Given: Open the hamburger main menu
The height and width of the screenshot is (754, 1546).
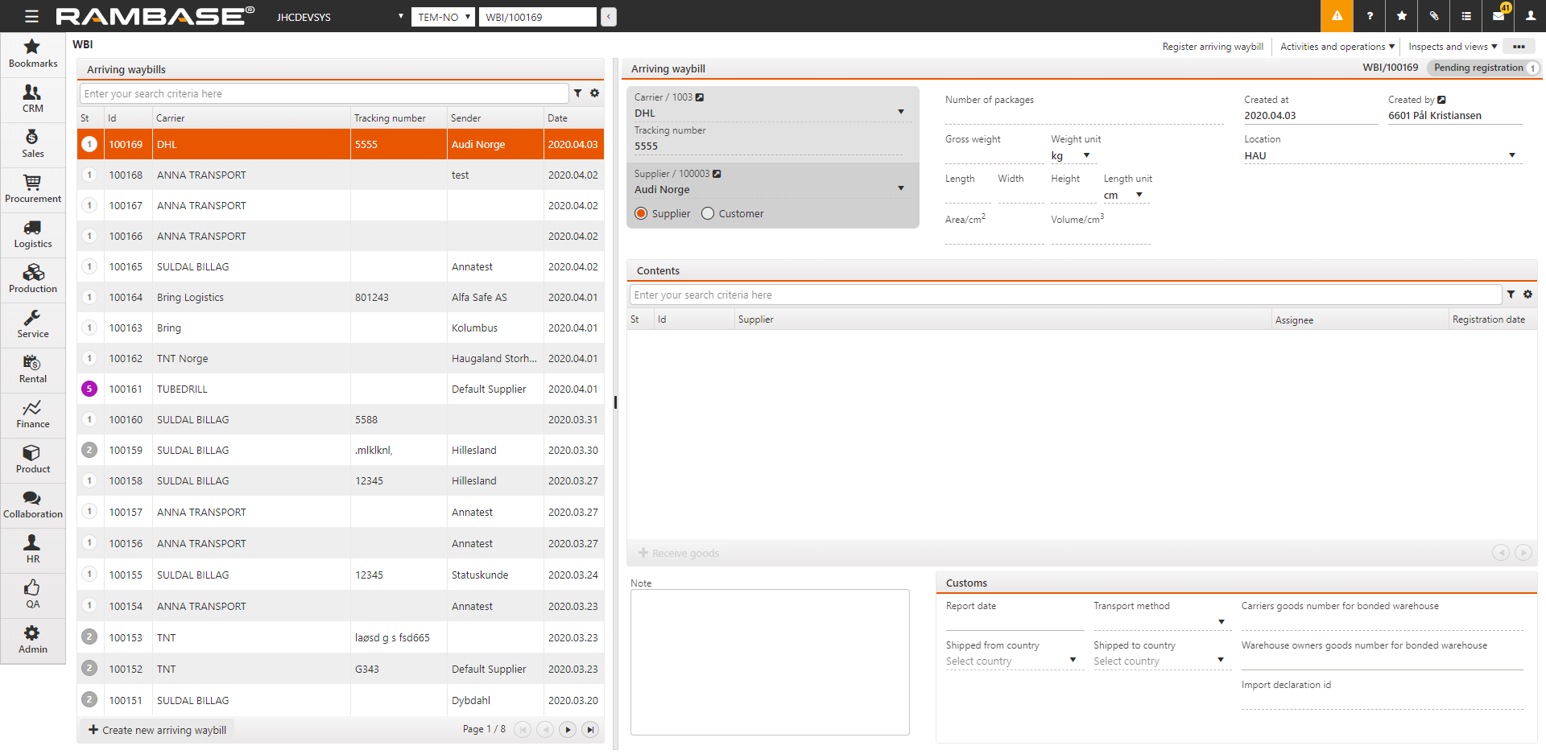Looking at the screenshot, I should [x=31, y=16].
